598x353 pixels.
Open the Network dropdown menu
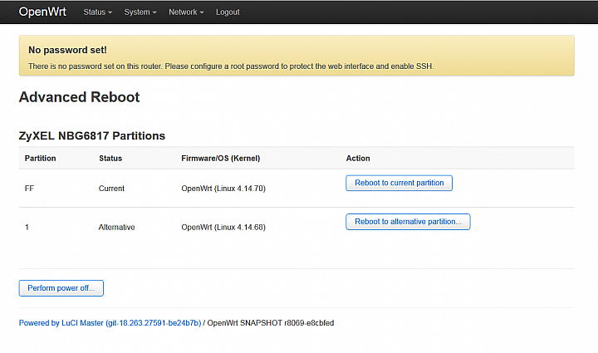point(186,12)
